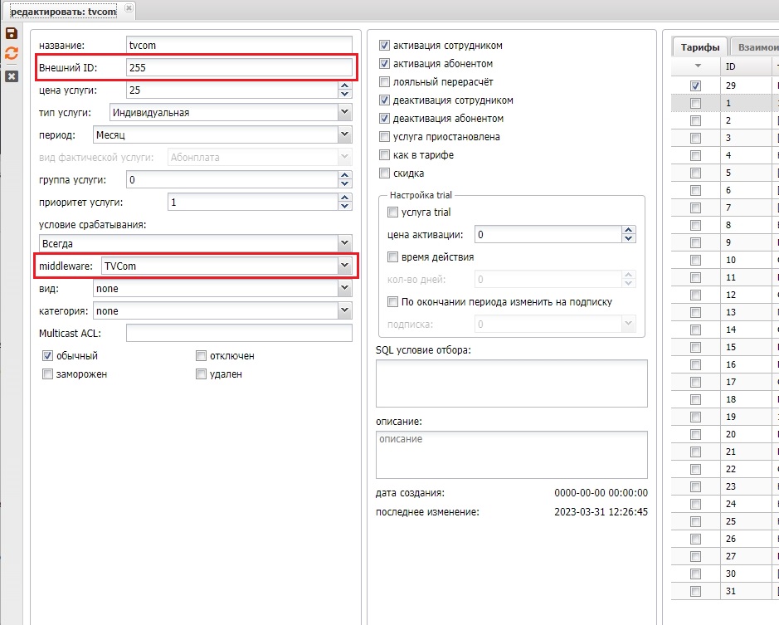Close the 'редактировать: tvcom' tab
This screenshot has width=779, height=625.
(128, 9)
